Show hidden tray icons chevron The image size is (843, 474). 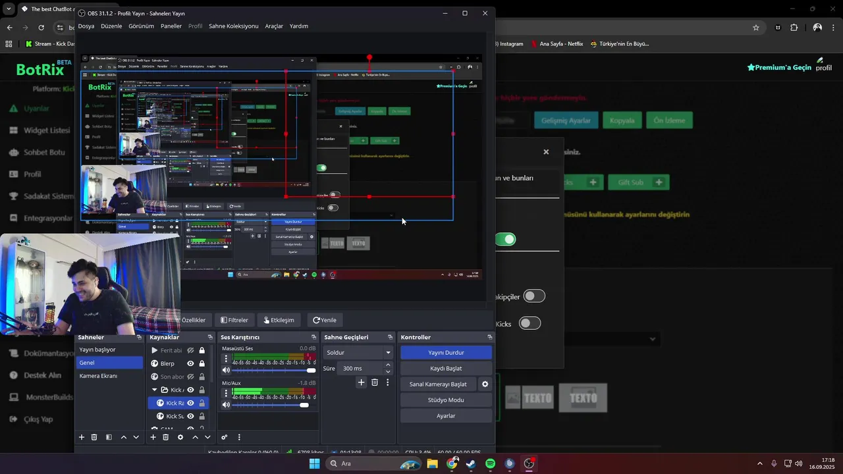point(759,463)
